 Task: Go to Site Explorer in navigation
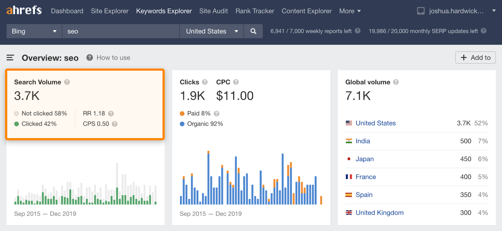pos(110,11)
